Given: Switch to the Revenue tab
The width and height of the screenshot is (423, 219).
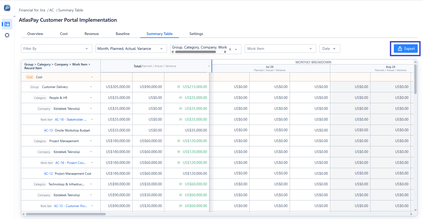Looking at the screenshot, I should click(x=92, y=34).
